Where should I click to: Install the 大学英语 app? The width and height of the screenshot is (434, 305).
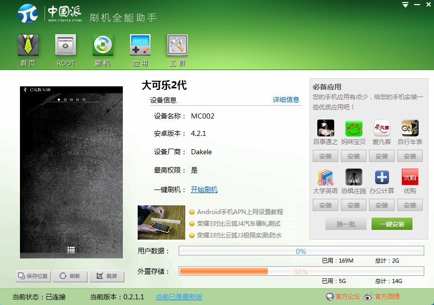(325, 205)
